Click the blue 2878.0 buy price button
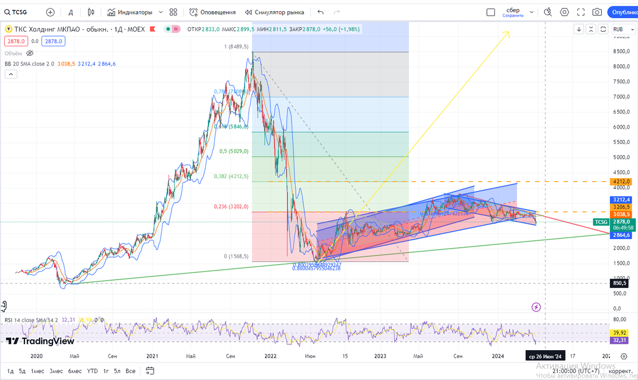The width and height of the screenshot is (638, 380). [53, 41]
